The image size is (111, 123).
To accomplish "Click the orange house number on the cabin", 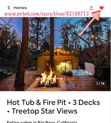I will click(x=41, y=65).
